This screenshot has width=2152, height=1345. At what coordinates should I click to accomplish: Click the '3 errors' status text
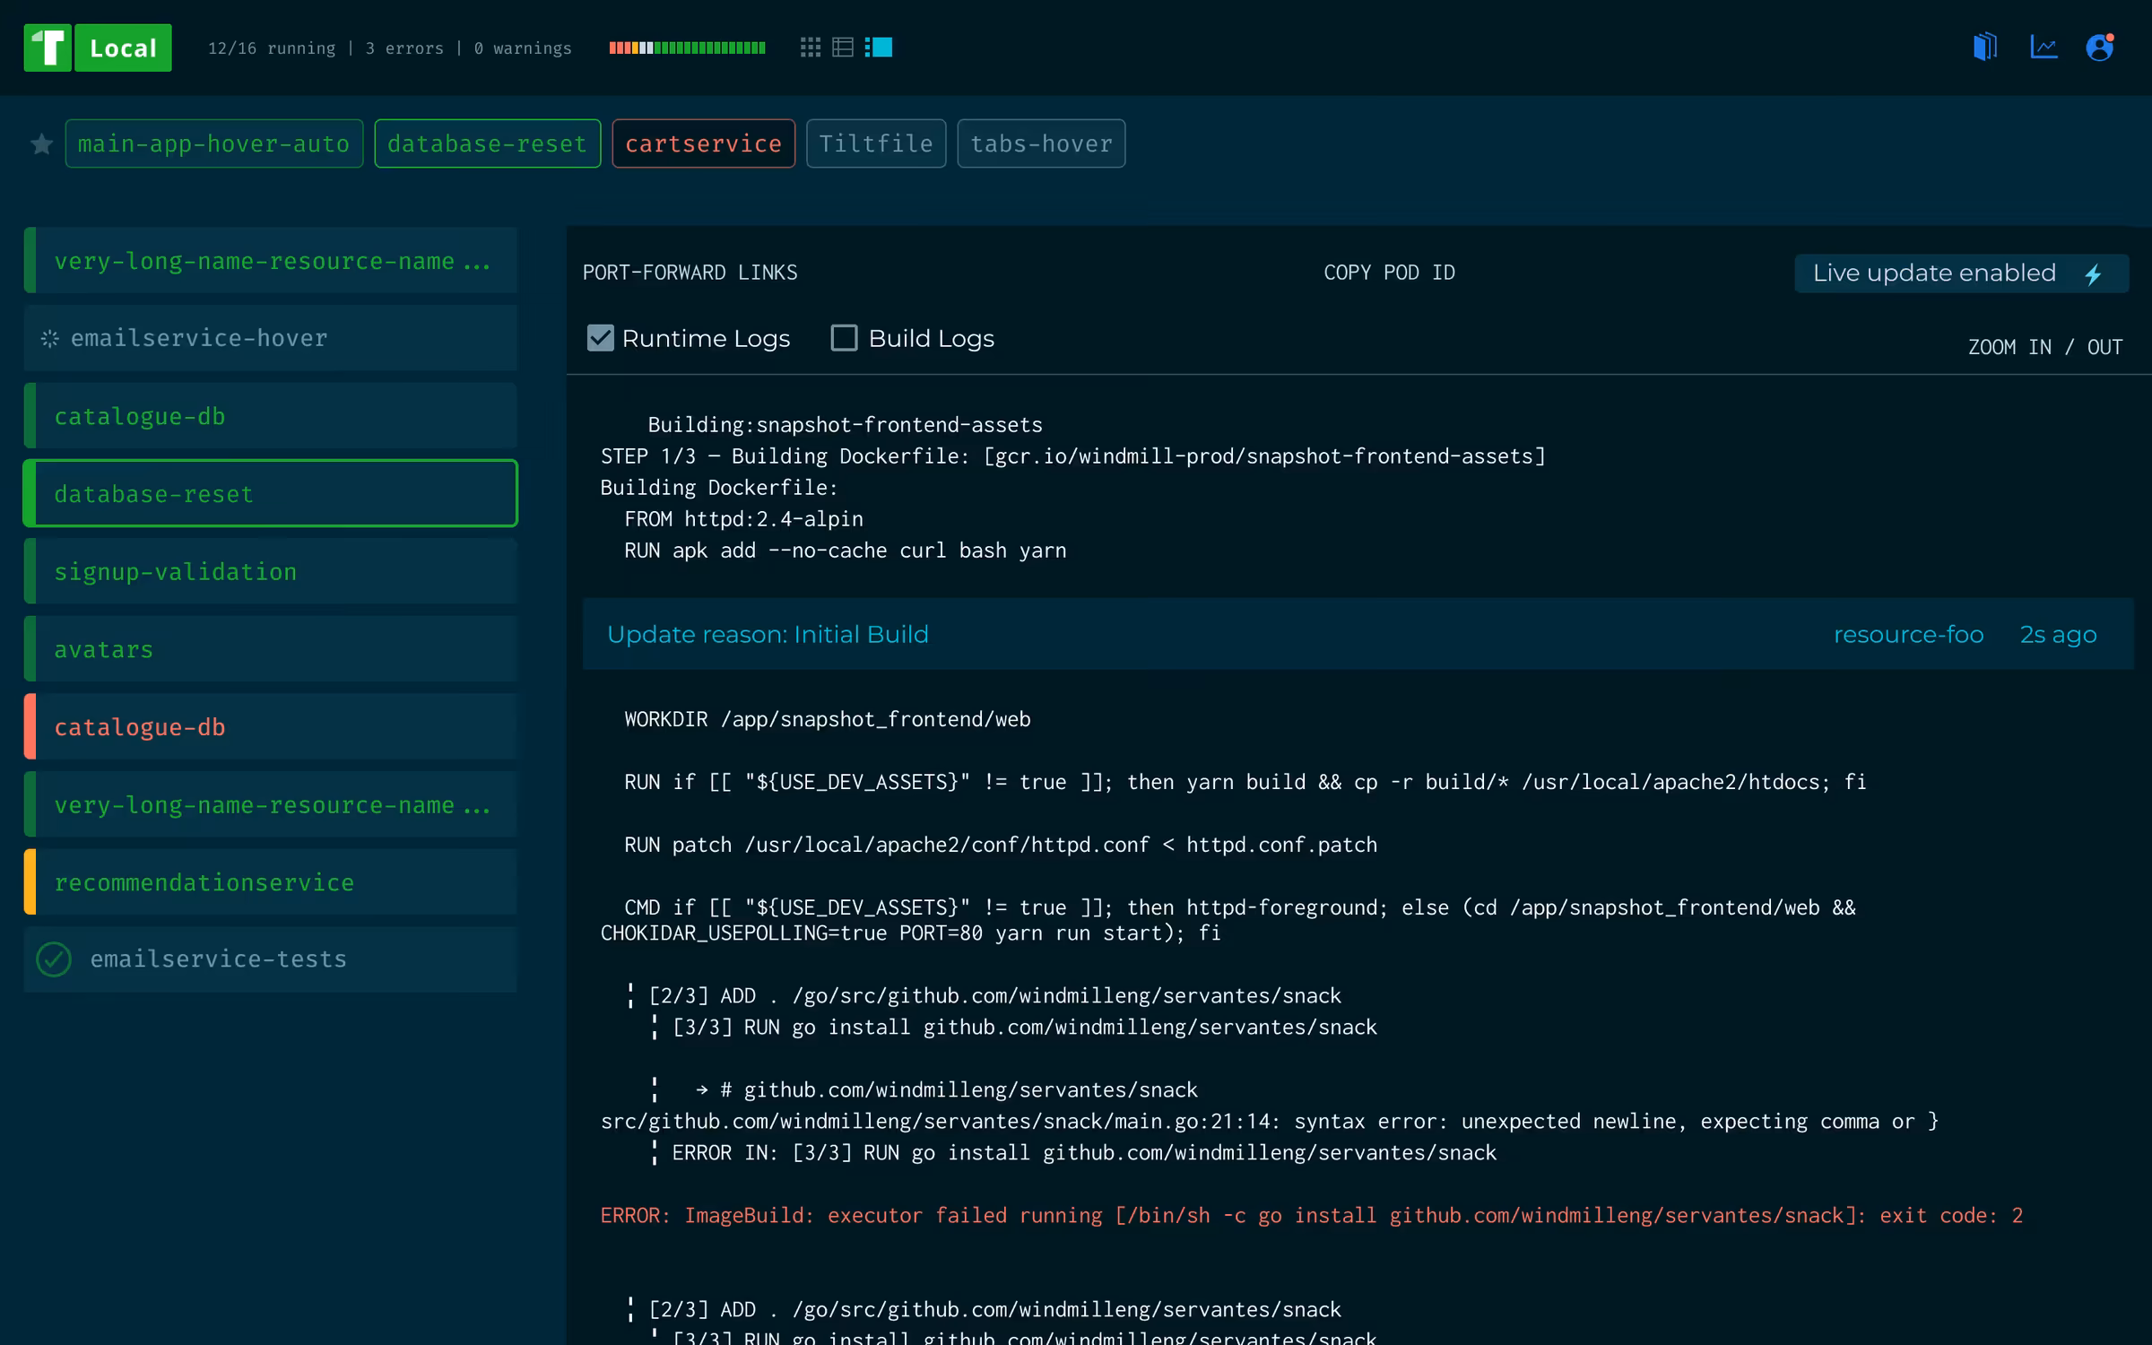pyautogui.click(x=403, y=48)
